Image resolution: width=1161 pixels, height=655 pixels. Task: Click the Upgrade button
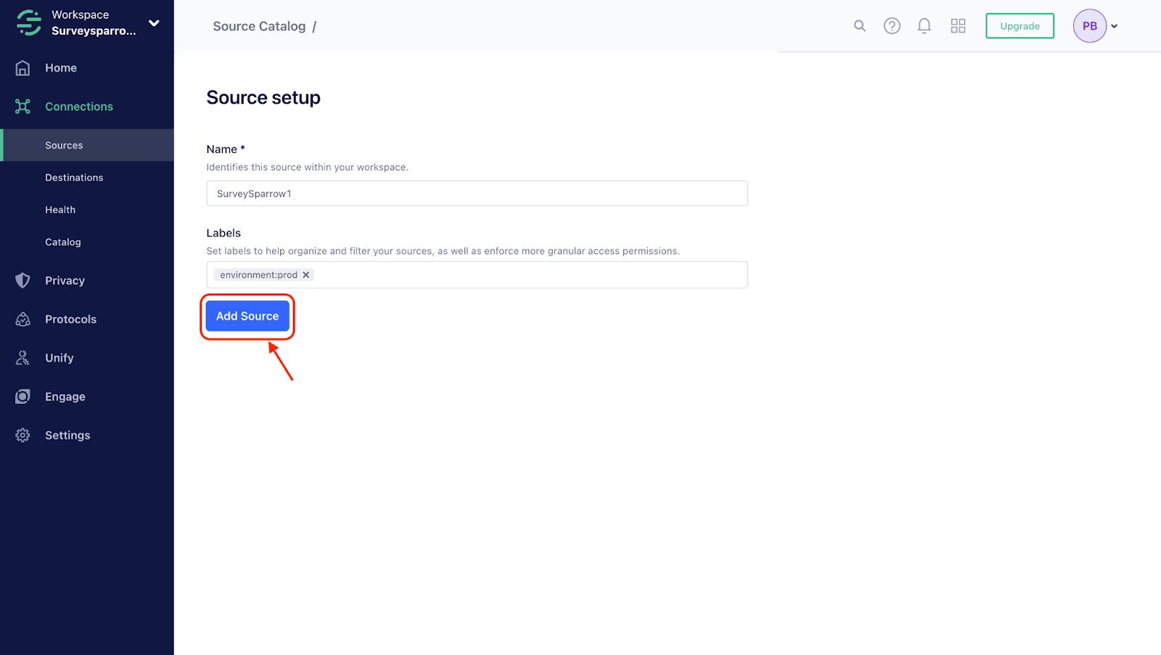click(1020, 26)
